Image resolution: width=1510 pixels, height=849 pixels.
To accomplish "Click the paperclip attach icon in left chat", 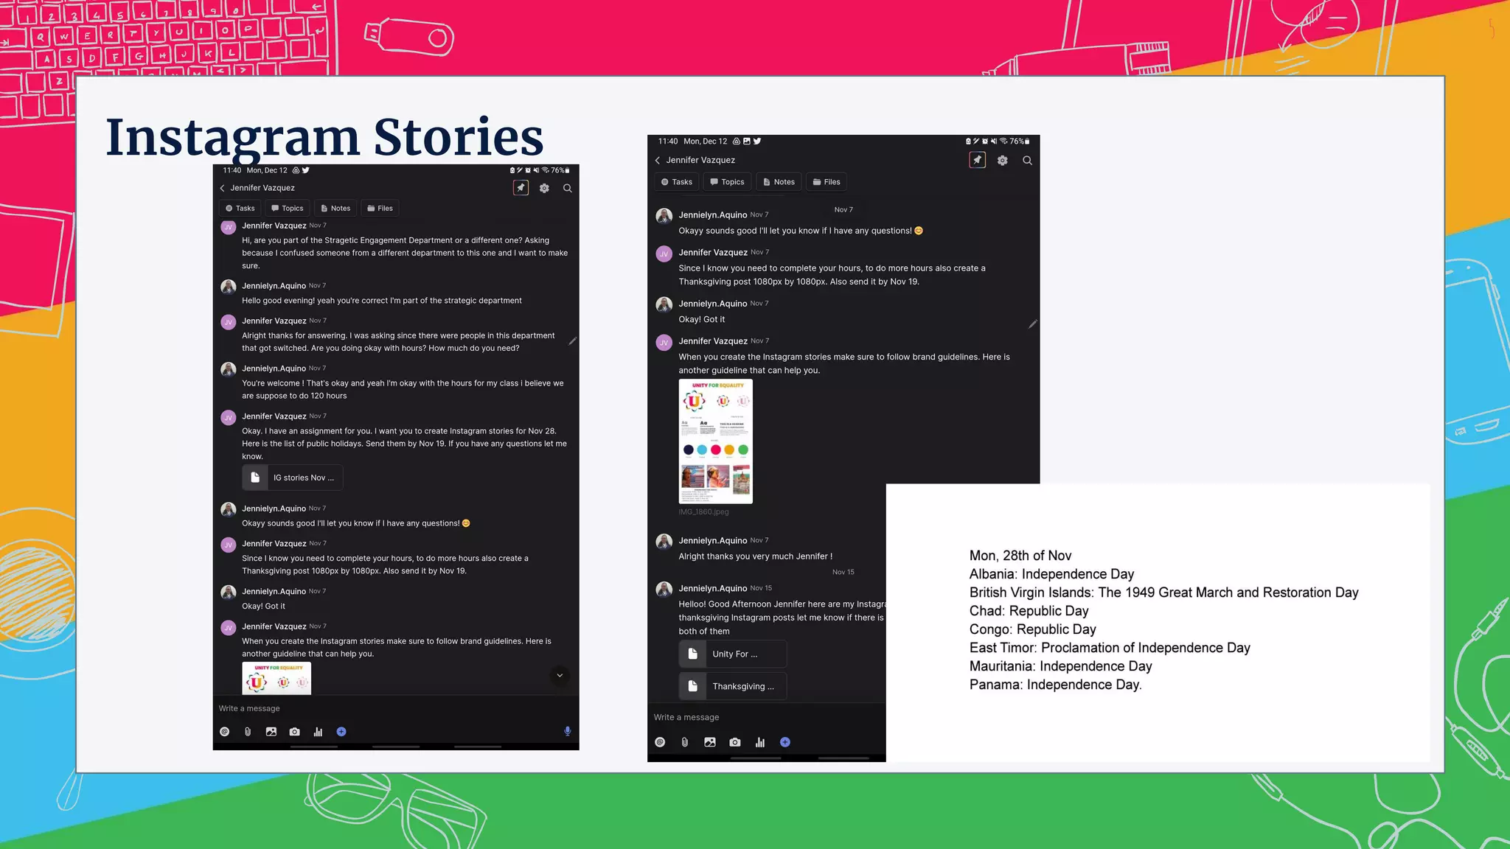I will 248,732.
